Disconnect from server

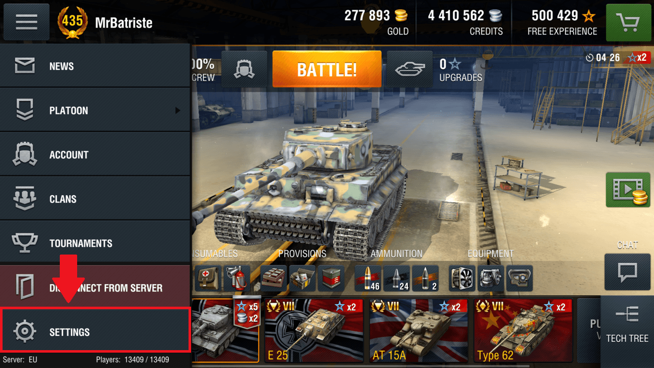[95, 287]
